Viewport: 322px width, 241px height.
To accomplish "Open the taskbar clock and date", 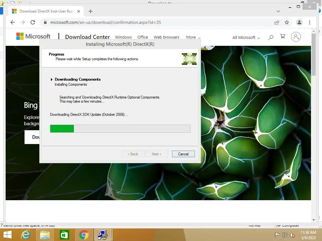I will 308,235.
